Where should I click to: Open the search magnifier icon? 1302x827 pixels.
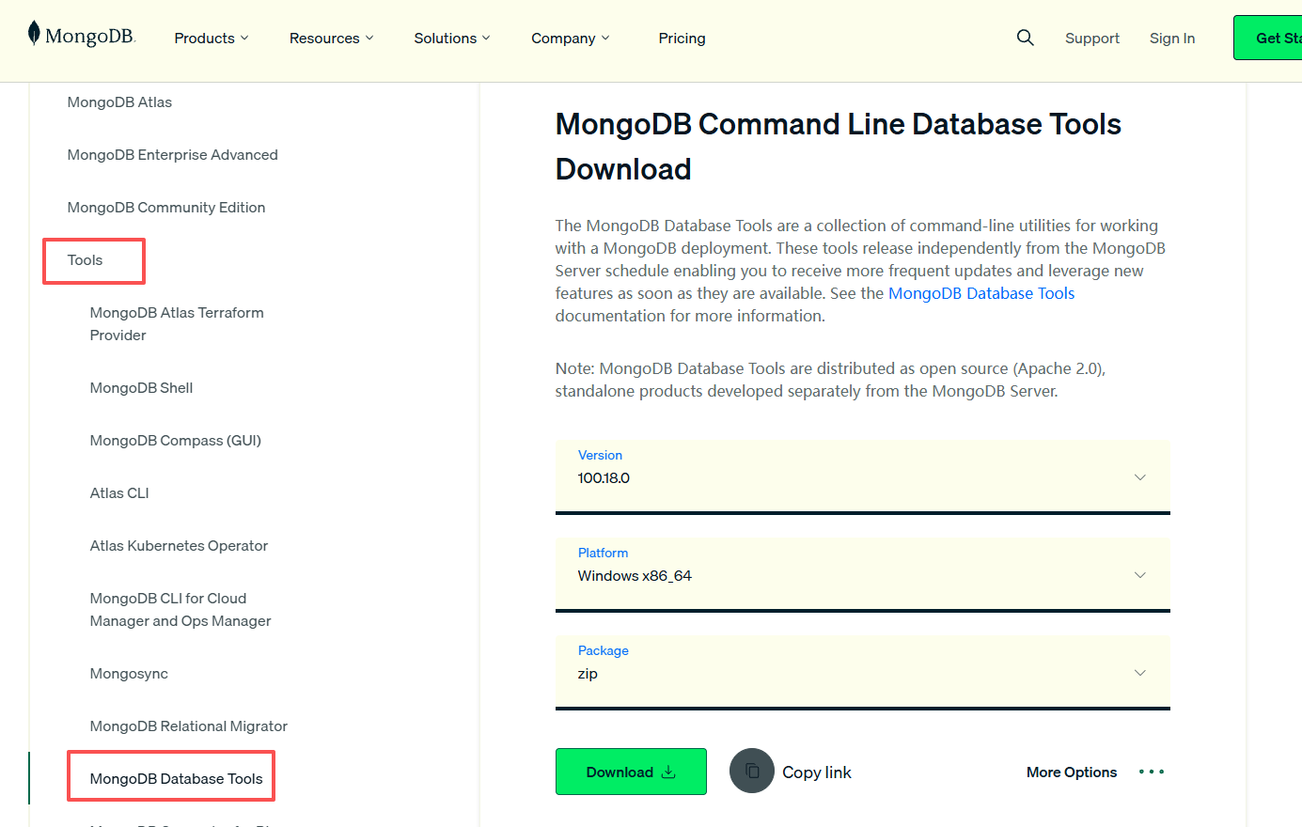click(1025, 38)
